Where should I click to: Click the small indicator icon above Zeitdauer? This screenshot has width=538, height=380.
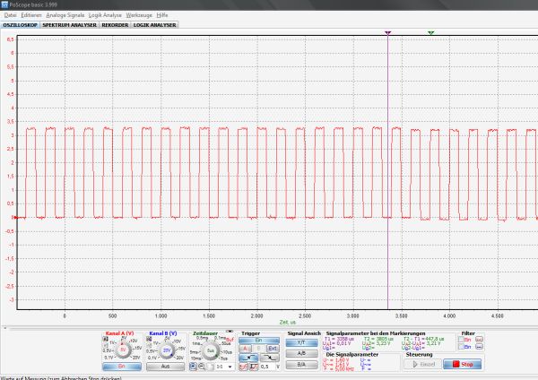(230, 332)
